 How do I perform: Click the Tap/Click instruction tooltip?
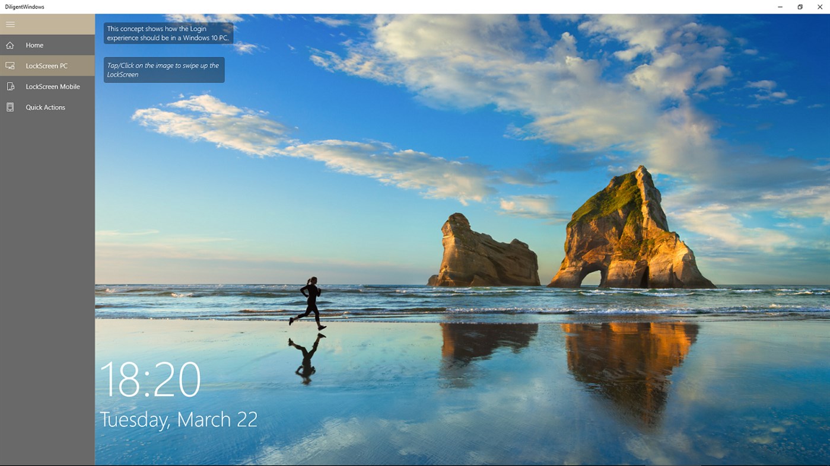[164, 69]
